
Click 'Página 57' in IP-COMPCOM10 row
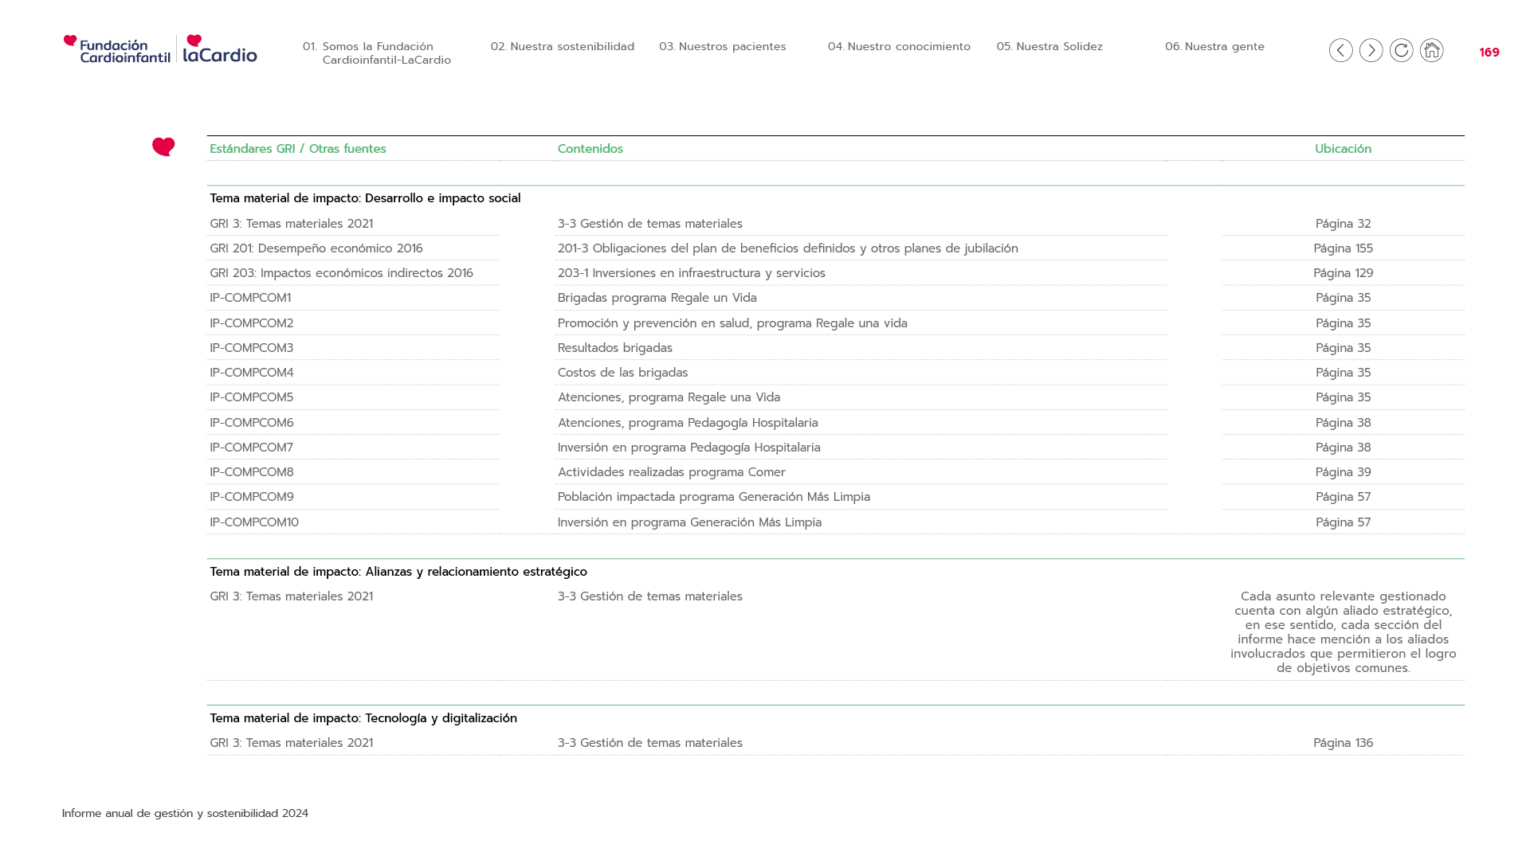(x=1343, y=522)
